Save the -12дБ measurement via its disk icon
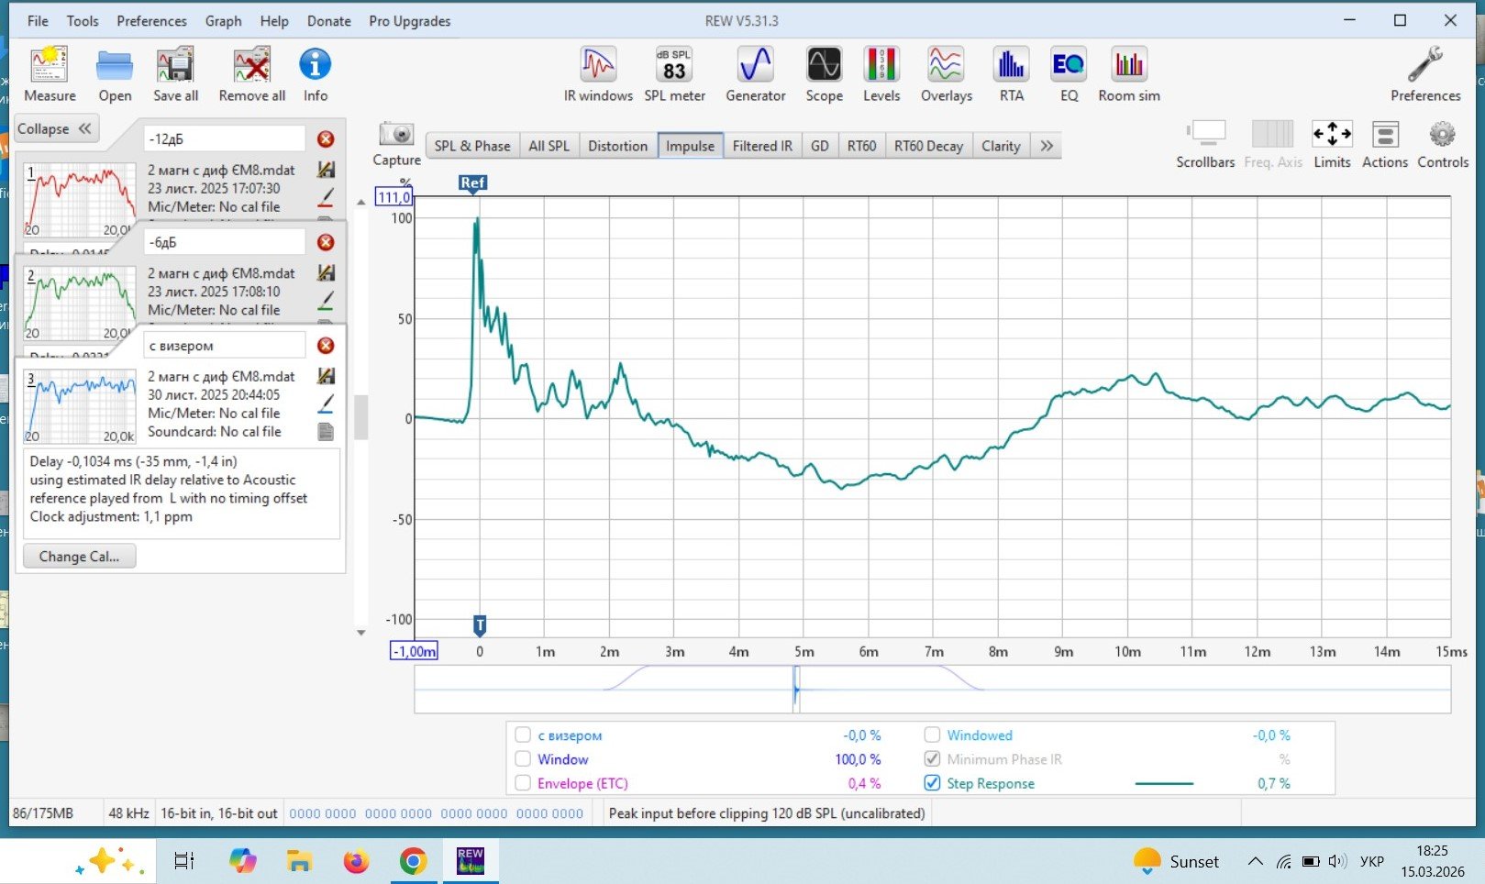Screen dimensions: 1485x884 click(326, 170)
